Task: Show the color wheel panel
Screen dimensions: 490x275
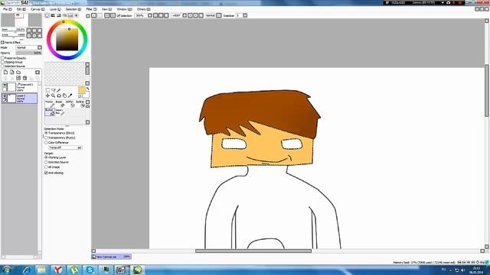Action: coord(47,15)
